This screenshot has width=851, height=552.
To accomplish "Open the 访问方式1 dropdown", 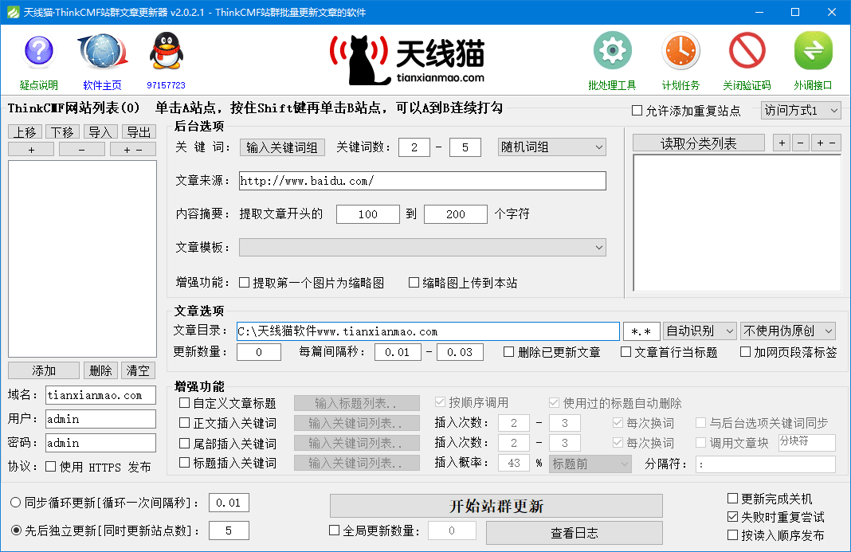I will click(x=801, y=111).
